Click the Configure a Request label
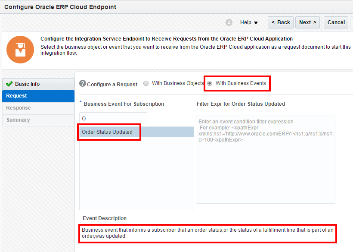The image size is (353, 252). tap(112, 85)
